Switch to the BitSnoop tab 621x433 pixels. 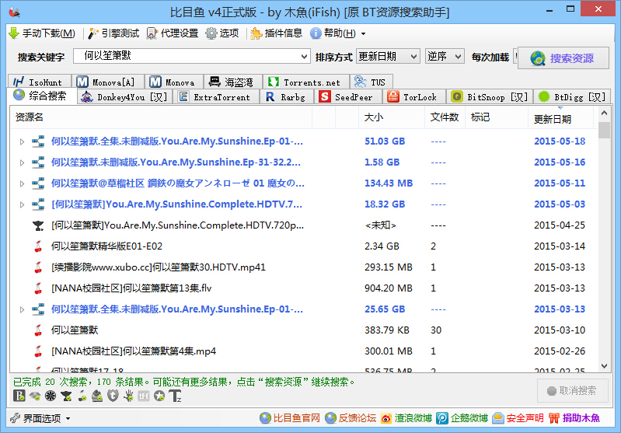point(490,97)
